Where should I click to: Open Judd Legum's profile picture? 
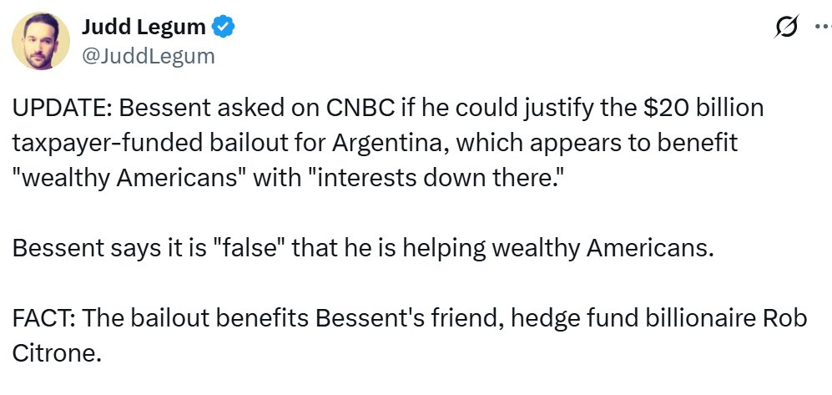click(x=41, y=42)
